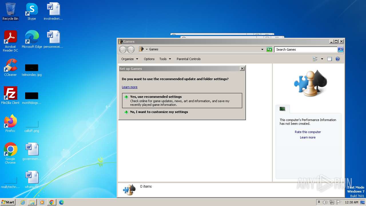Open the Start menu
Image resolution: width=366 pixels, height=206 pixels.
[8, 202]
